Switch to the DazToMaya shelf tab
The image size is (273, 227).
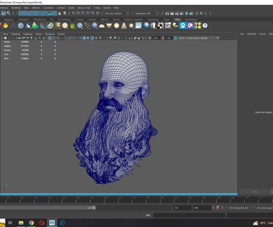(191, 20)
